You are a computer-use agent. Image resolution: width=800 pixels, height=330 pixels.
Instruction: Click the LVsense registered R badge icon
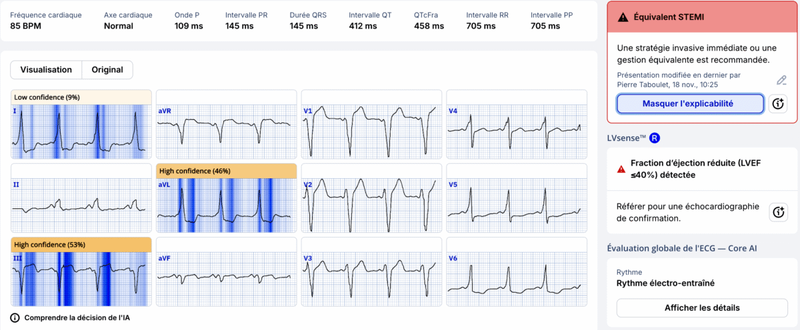[655, 138]
